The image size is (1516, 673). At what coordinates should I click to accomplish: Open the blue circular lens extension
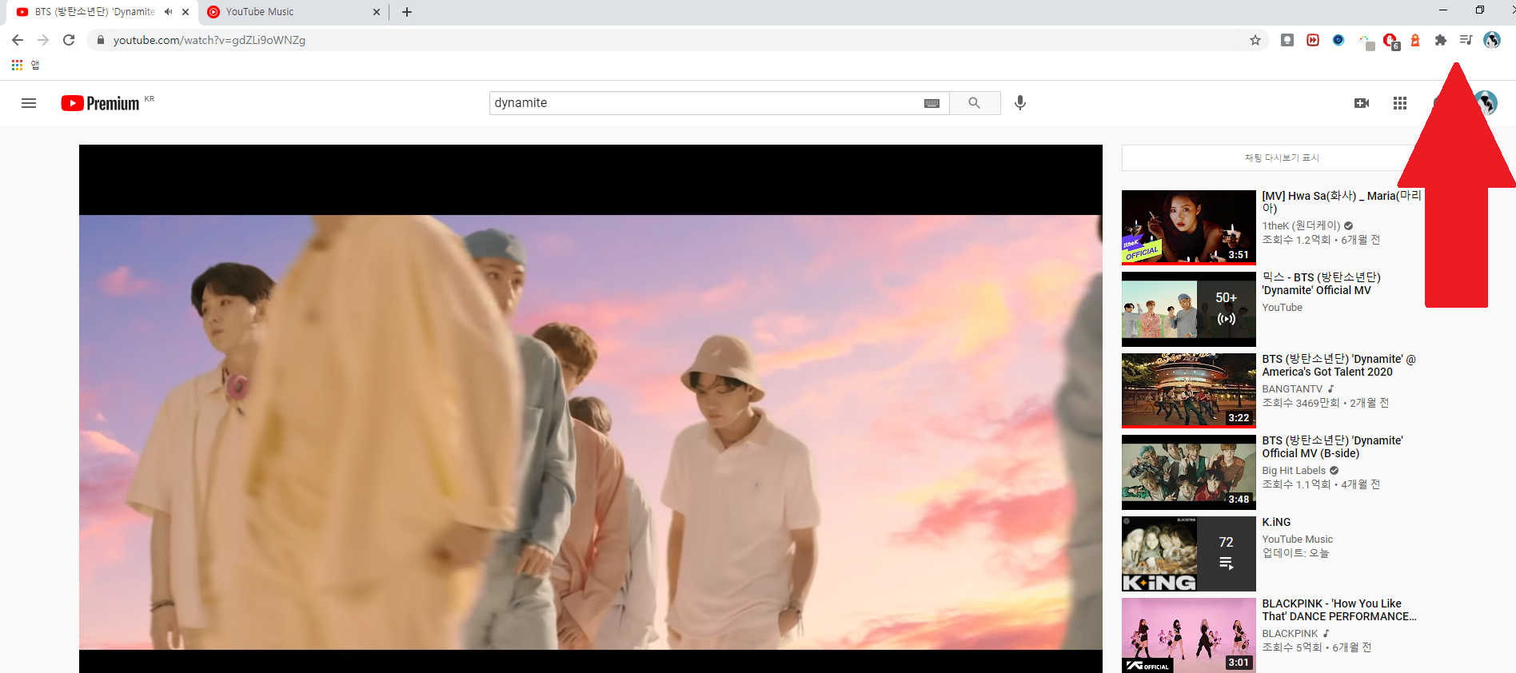1338,40
